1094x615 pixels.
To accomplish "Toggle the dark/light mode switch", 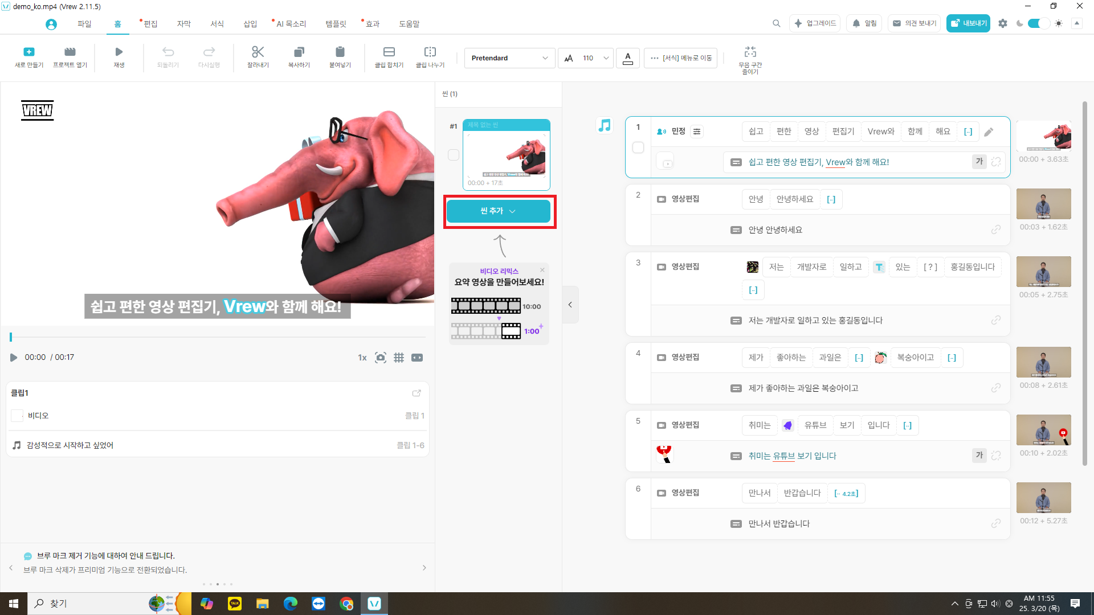I will tap(1038, 23).
